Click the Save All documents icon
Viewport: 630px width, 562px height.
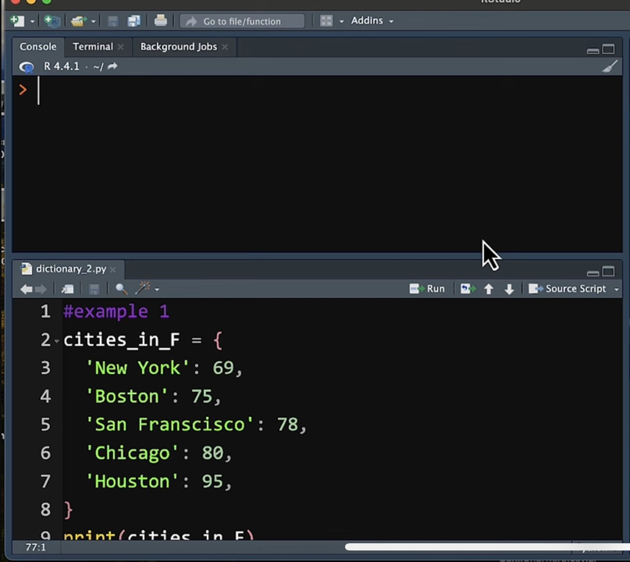(x=134, y=21)
